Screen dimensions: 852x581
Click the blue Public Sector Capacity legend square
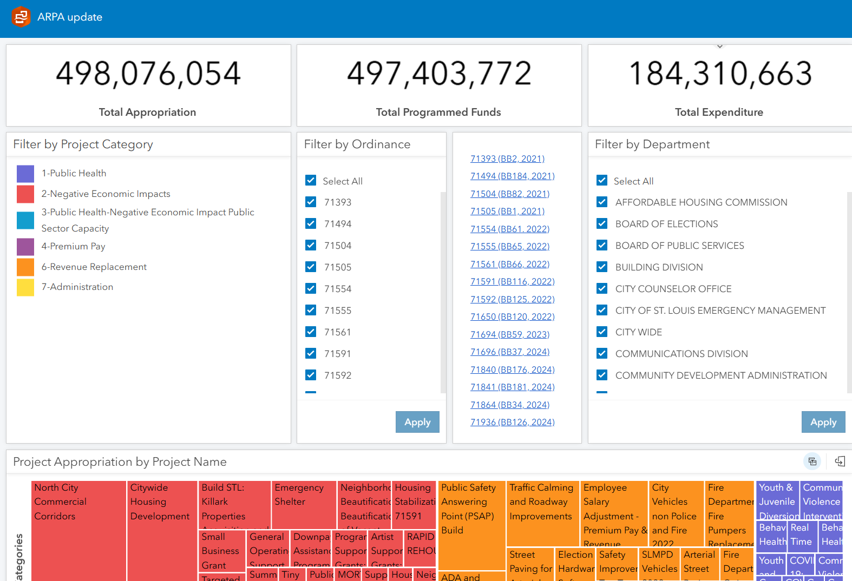(25, 220)
